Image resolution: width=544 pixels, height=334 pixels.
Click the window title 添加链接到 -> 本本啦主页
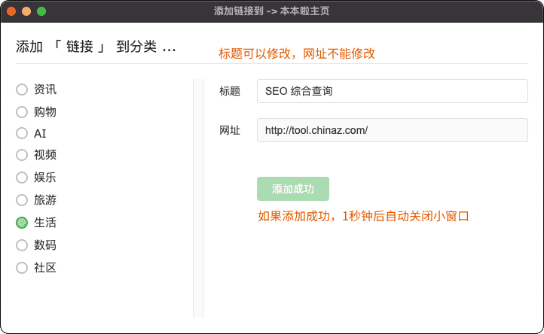[x=271, y=11]
